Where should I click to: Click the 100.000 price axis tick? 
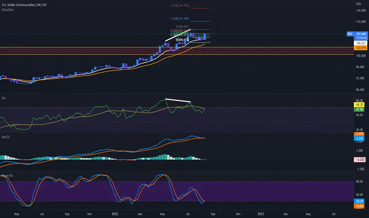361,55
